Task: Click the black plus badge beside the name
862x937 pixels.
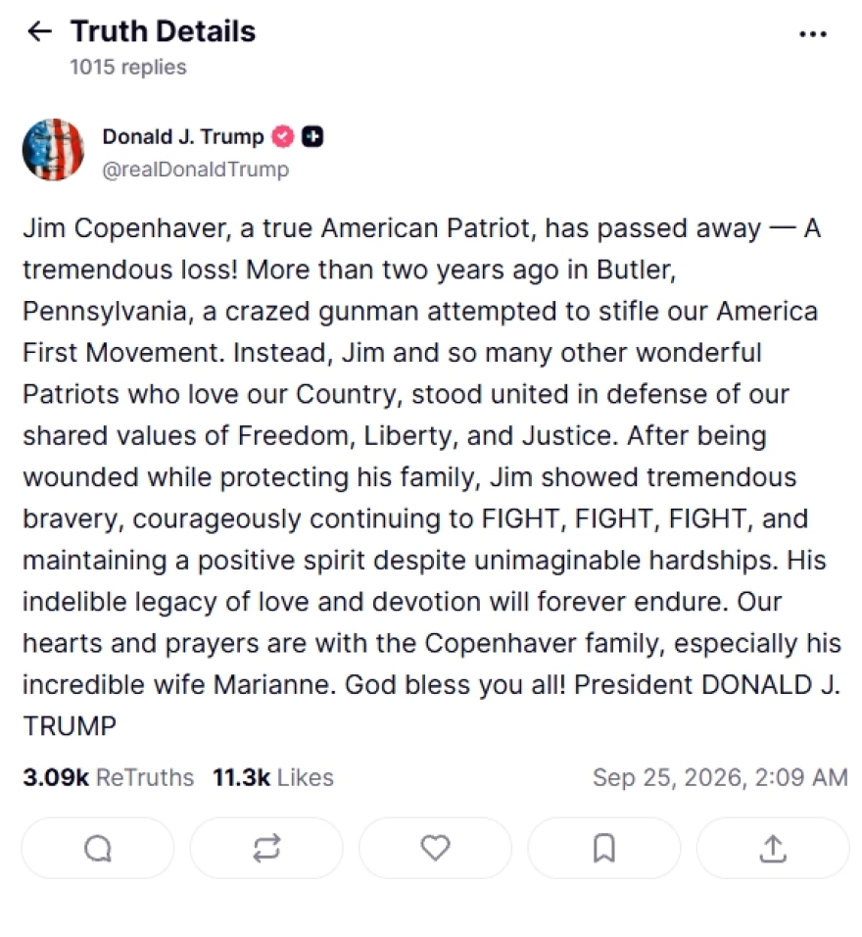Action: [311, 137]
